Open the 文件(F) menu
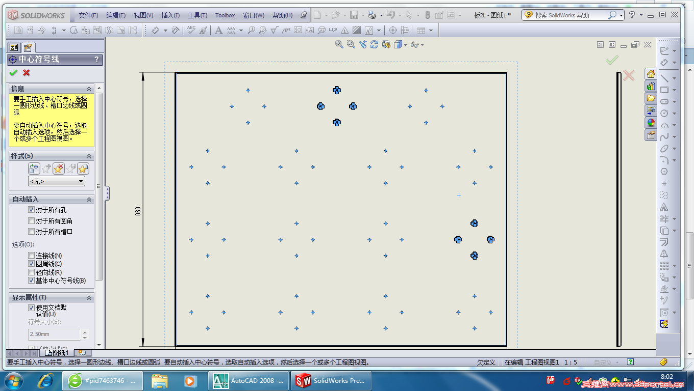Screen dimensions: 694x391 tap(88, 15)
